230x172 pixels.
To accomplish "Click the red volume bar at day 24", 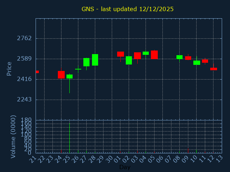I will (61, 151).
